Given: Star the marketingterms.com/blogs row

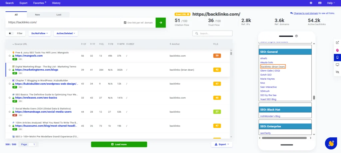Looking at the screenshot, I should coord(10,70).
